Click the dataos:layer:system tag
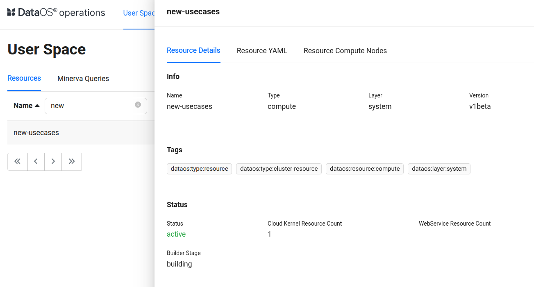Image resolution: width=534 pixels, height=287 pixels. click(x=439, y=169)
